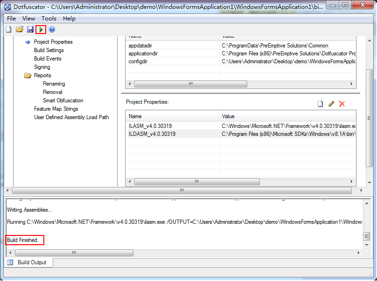377x281 pixels.
Task: Select Build Settings in the tree
Action: coord(49,50)
